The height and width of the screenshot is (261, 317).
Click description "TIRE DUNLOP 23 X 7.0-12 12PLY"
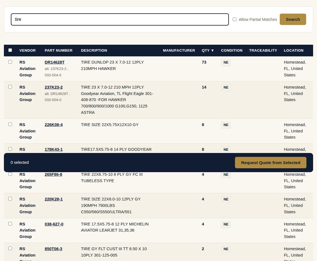point(112,62)
